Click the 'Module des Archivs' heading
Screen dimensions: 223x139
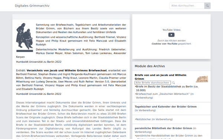coord(150,66)
